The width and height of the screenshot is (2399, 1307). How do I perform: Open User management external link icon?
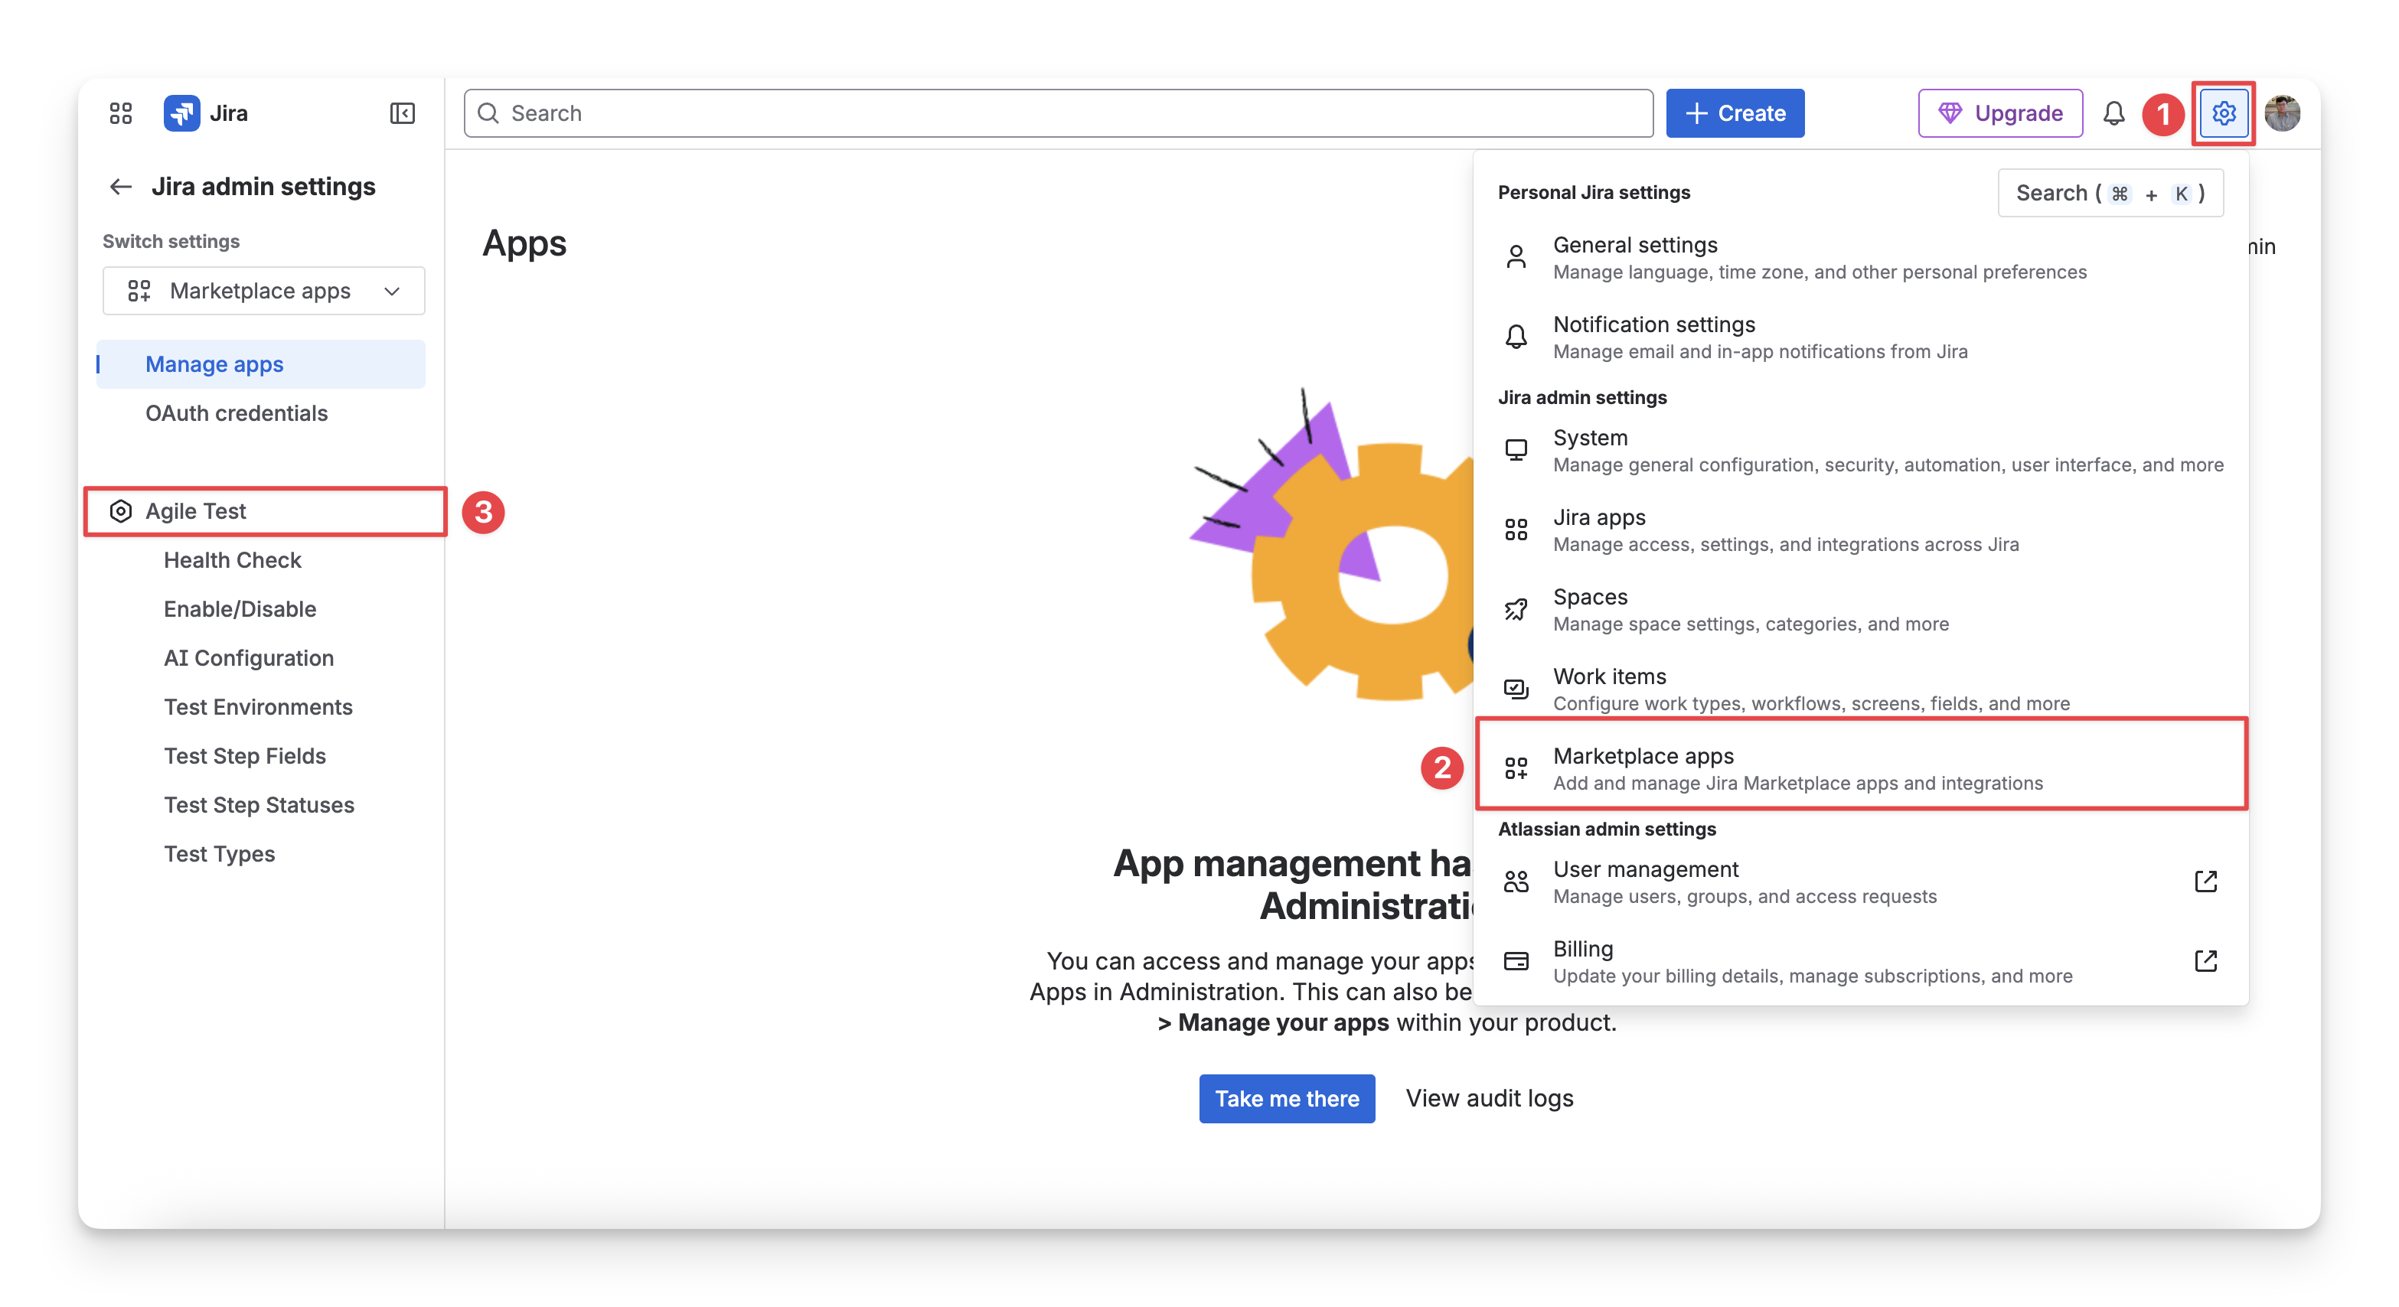tap(2205, 882)
